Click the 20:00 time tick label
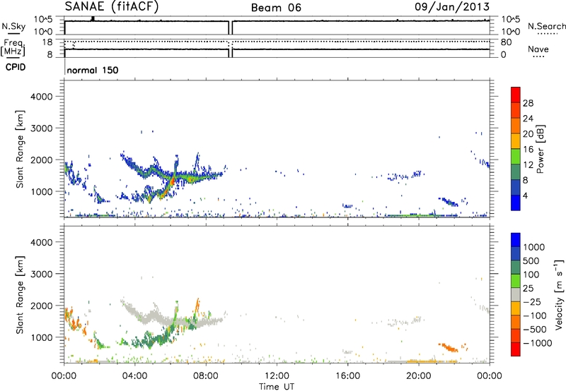The height and width of the screenshot is (391, 566). (x=419, y=376)
